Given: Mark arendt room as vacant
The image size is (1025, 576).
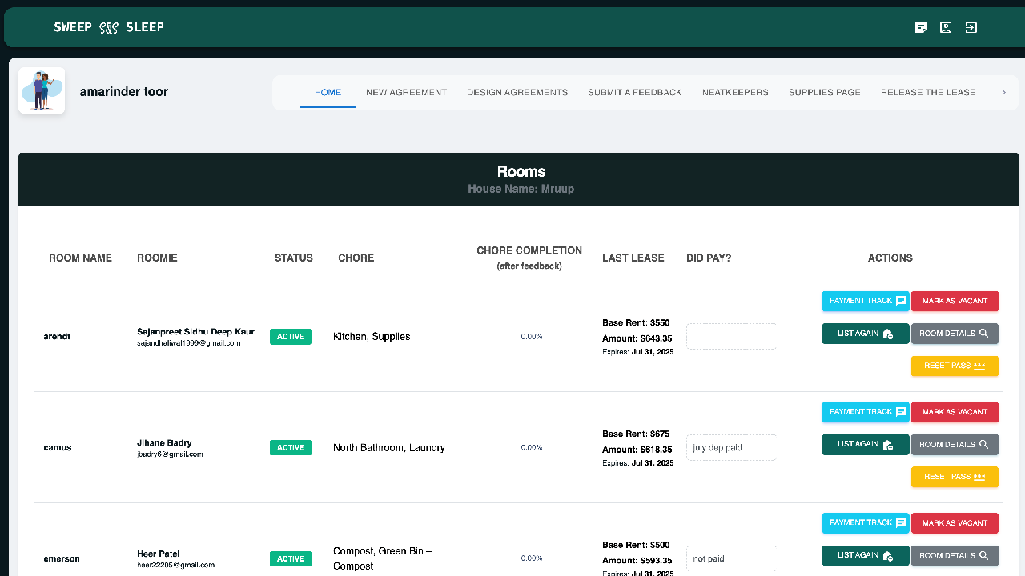Looking at the screenshot, I should pyautogui.click(x=955, y=301).
